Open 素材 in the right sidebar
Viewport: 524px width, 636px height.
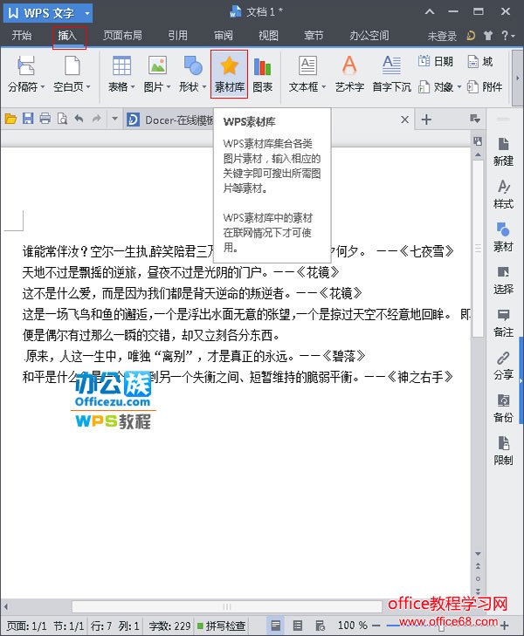[503, 237]
